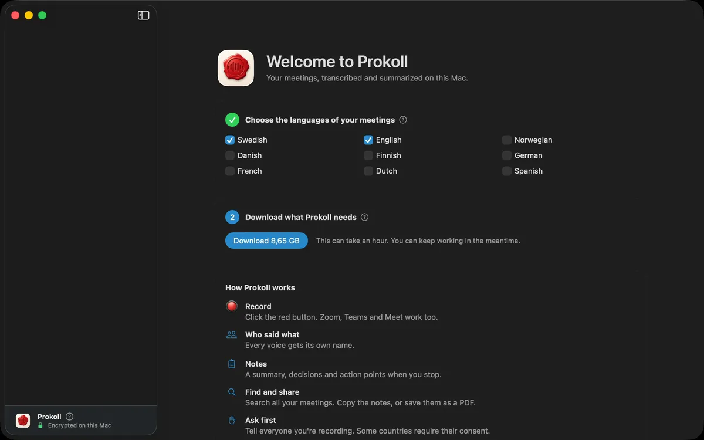Click the green zoom window button
The image size is (704, 440).
click(42, 15)
